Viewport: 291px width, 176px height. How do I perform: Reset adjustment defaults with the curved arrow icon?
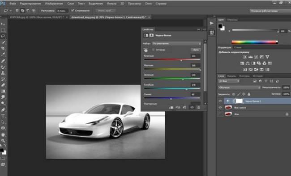coord(184,108)
